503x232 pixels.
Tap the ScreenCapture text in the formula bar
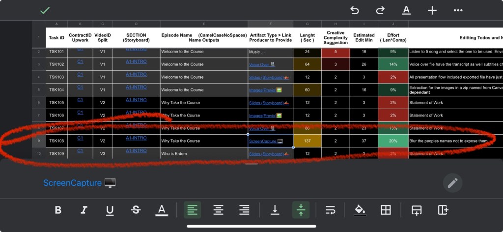[x=73, y=183]
